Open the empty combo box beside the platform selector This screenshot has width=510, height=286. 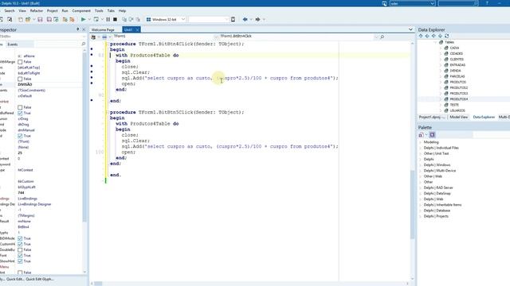[x=226, y=19]
